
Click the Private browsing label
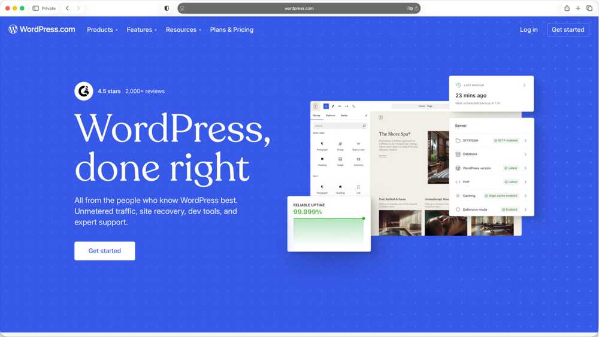pyautogui.click(x=49, y=8)
